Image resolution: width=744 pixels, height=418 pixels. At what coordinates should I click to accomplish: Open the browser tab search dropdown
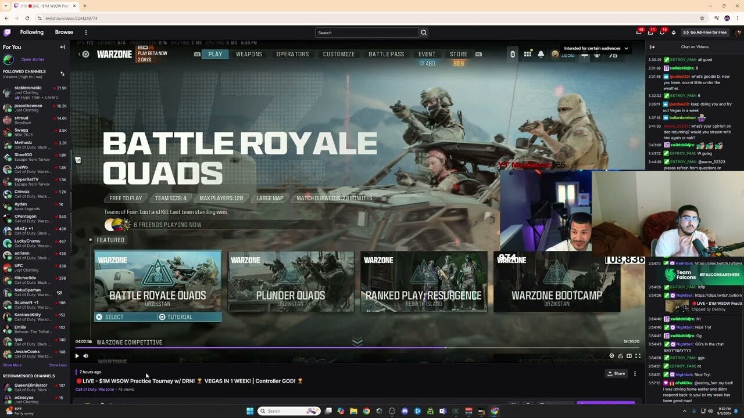coord(7,6)
